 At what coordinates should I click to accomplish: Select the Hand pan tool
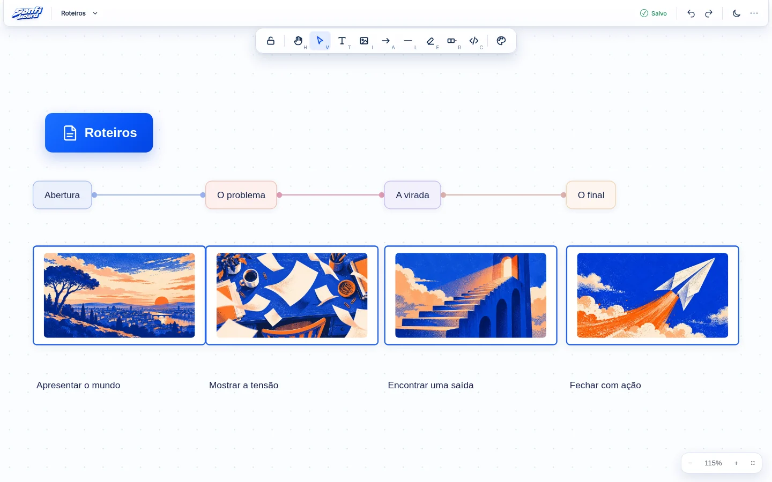(298, 41)
